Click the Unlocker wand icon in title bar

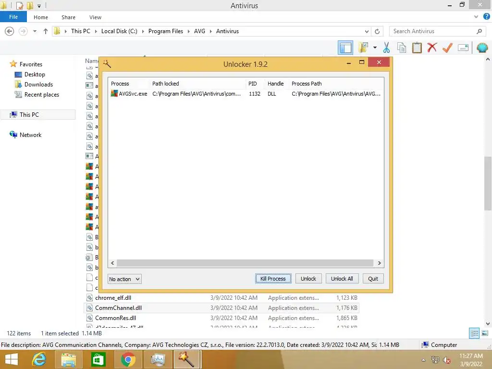coord(107,64)
